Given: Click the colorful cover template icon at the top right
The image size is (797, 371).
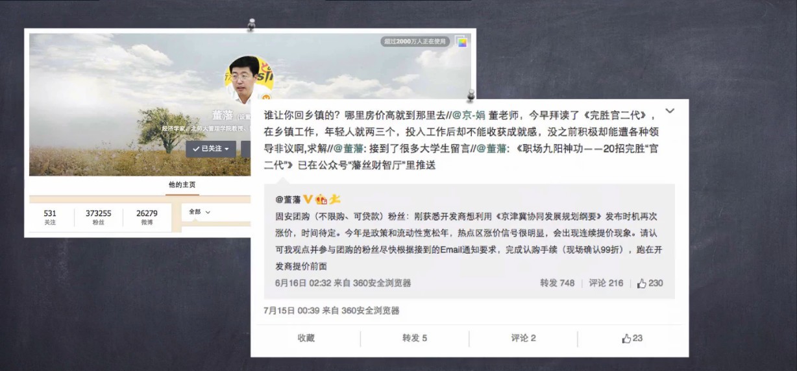Looking at the screenshot, I should tap(461, 42).
